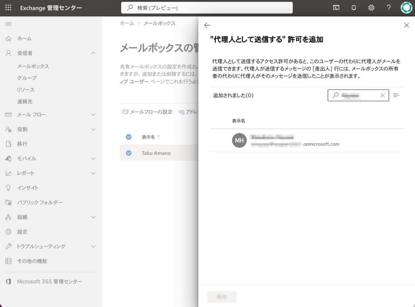The width and height of the screenshot is (415, 307).
Task: Open グループ in the sidebar
Action: click(27, 78)
